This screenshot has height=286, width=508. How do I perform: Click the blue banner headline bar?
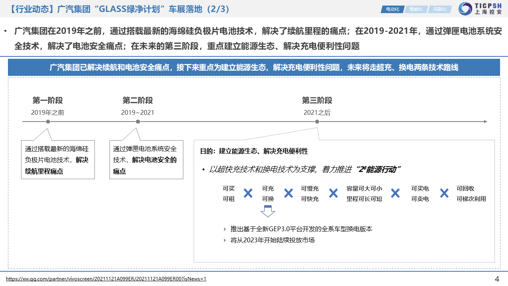[x=254, y=68]
